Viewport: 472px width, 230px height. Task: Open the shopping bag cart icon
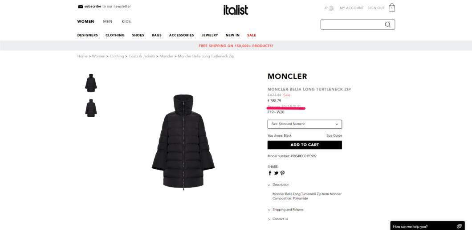(x=392, y=8)
